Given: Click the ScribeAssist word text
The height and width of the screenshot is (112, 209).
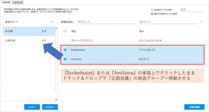Looking at the screenshot, I should coord(78,50).
